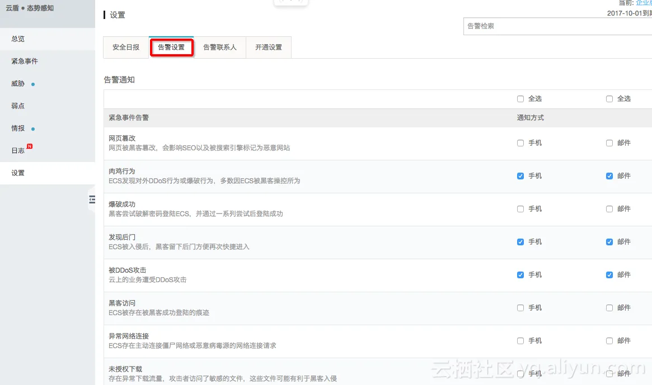
Task: Check the 全选 box for email column
Action: coord(609,99)
